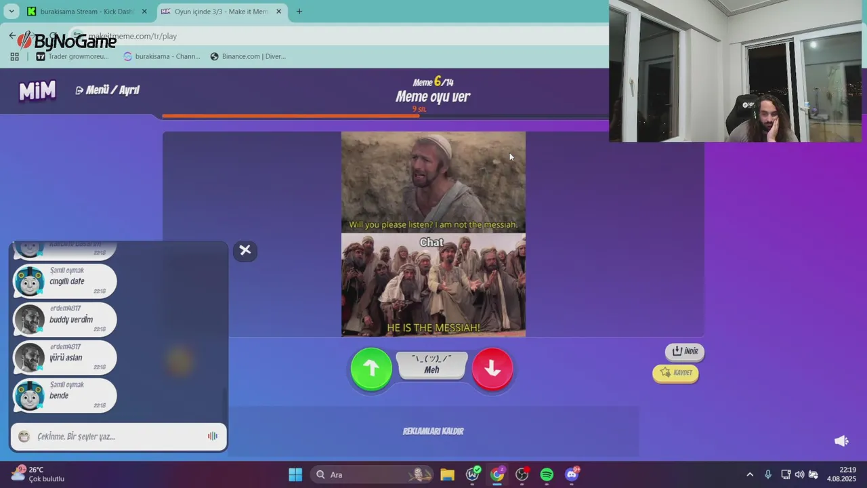The height and width of the screenshot is (488, 867).
Task: Download meme with İNDİR button
Action: [x=685, y=351]
